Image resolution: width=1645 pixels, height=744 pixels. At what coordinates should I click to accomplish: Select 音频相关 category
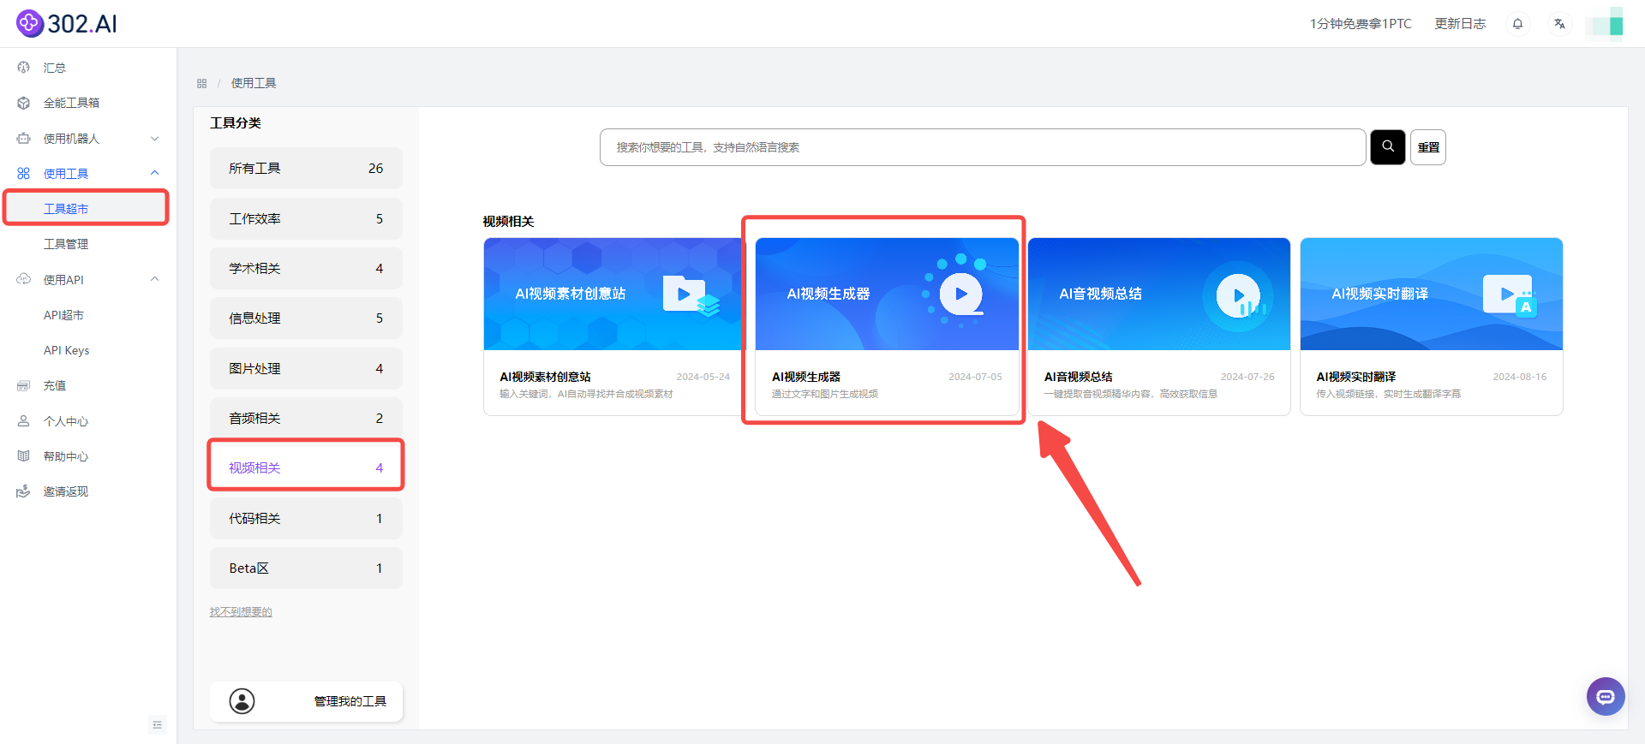point(306,418)
